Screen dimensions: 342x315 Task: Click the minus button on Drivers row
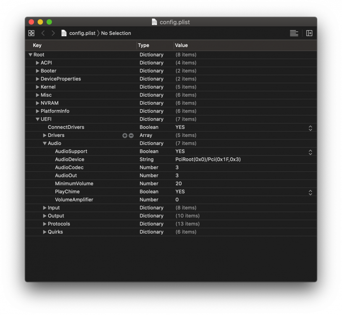[131, 136]
